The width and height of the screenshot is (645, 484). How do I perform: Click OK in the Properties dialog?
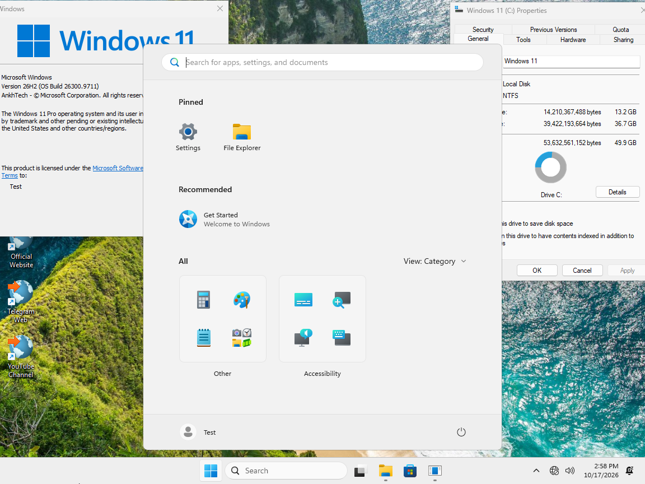click(x=537, y=271)
